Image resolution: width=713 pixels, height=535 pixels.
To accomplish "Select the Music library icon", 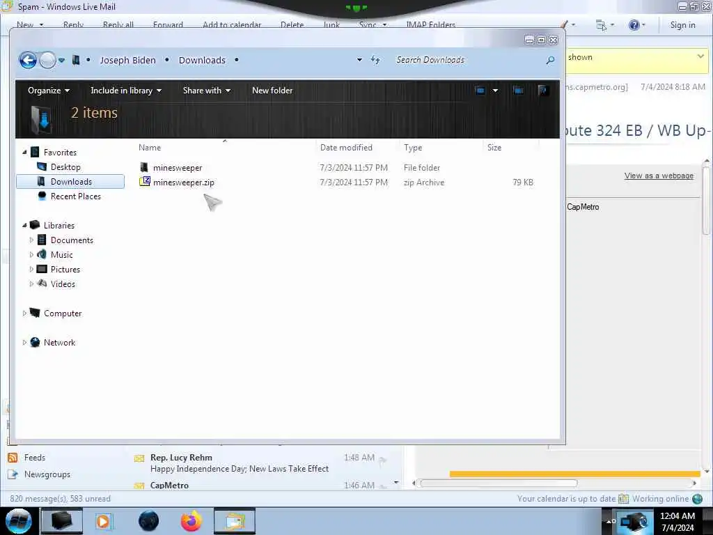I will click(x=42, y=254).
